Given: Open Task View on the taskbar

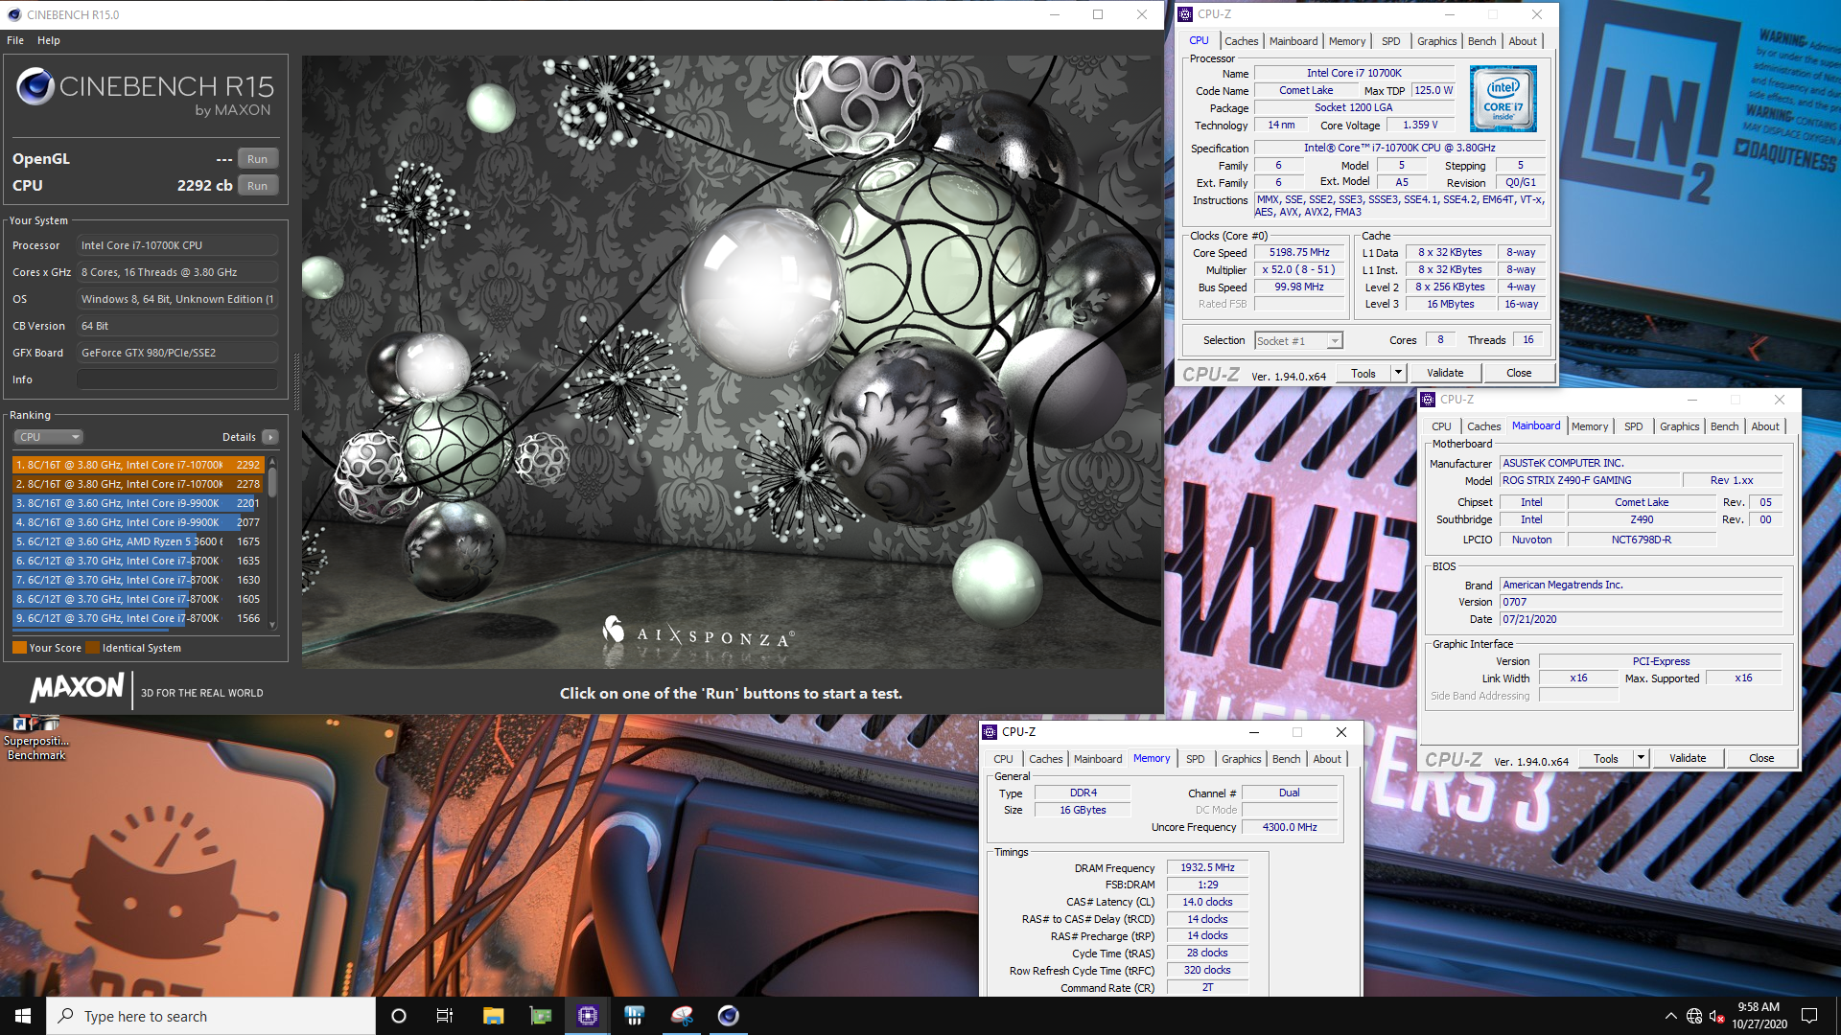Looking at the screenshot, I should pos(445,1016).
